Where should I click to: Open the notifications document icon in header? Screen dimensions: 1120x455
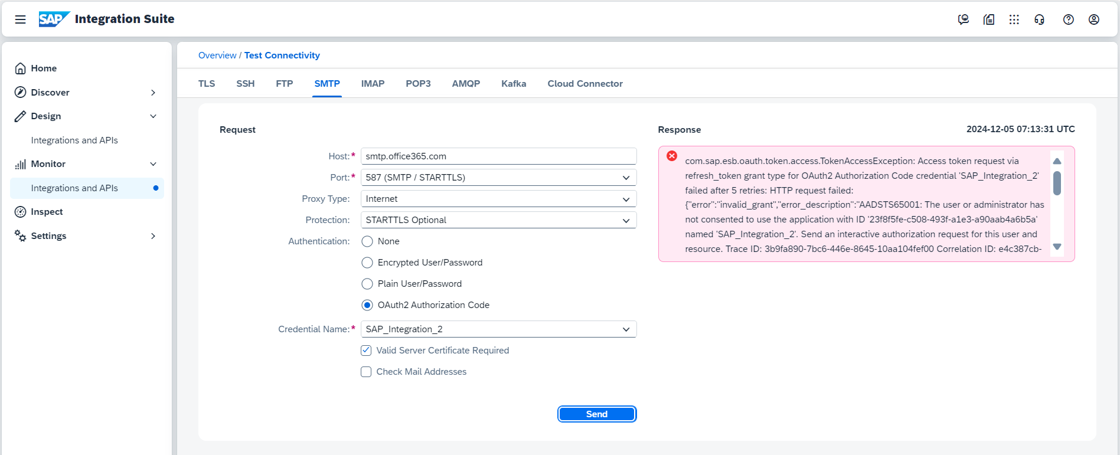[x=989, y=19]
